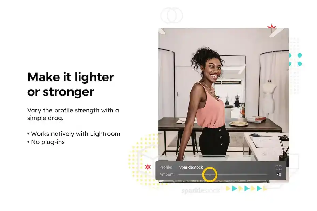Open the profile browser grid icon
317x211 pixels.
coord(278,167)
